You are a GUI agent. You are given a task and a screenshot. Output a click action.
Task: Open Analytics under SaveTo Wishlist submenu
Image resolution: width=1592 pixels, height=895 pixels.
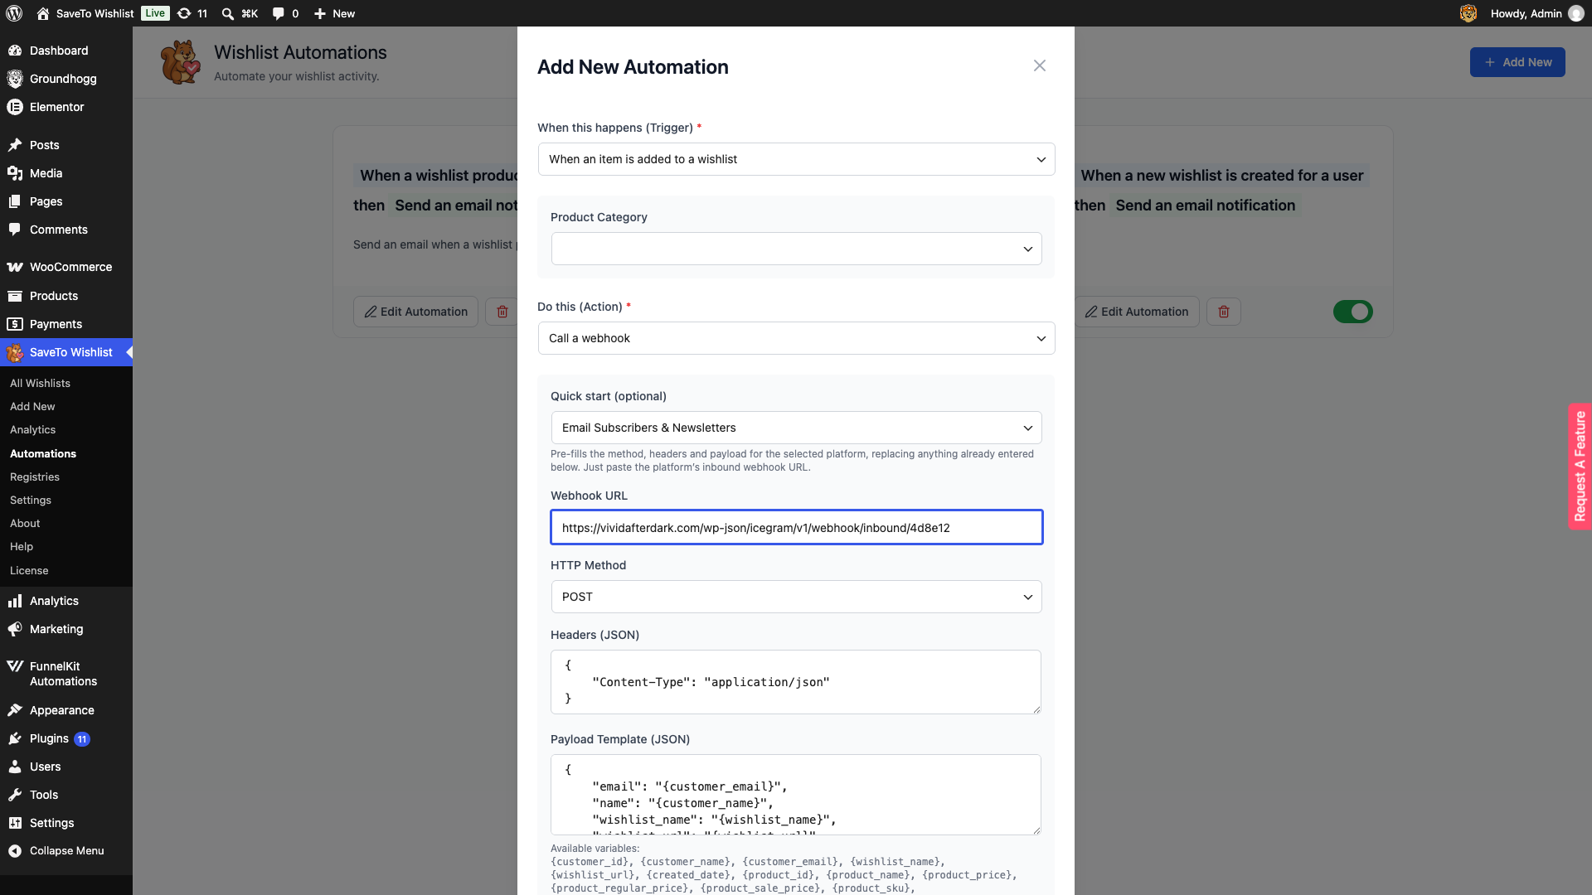[x=33, y=429]
